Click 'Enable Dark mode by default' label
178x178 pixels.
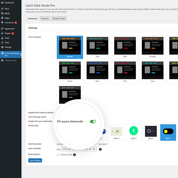pyautogui.click(x=41, y=112)
